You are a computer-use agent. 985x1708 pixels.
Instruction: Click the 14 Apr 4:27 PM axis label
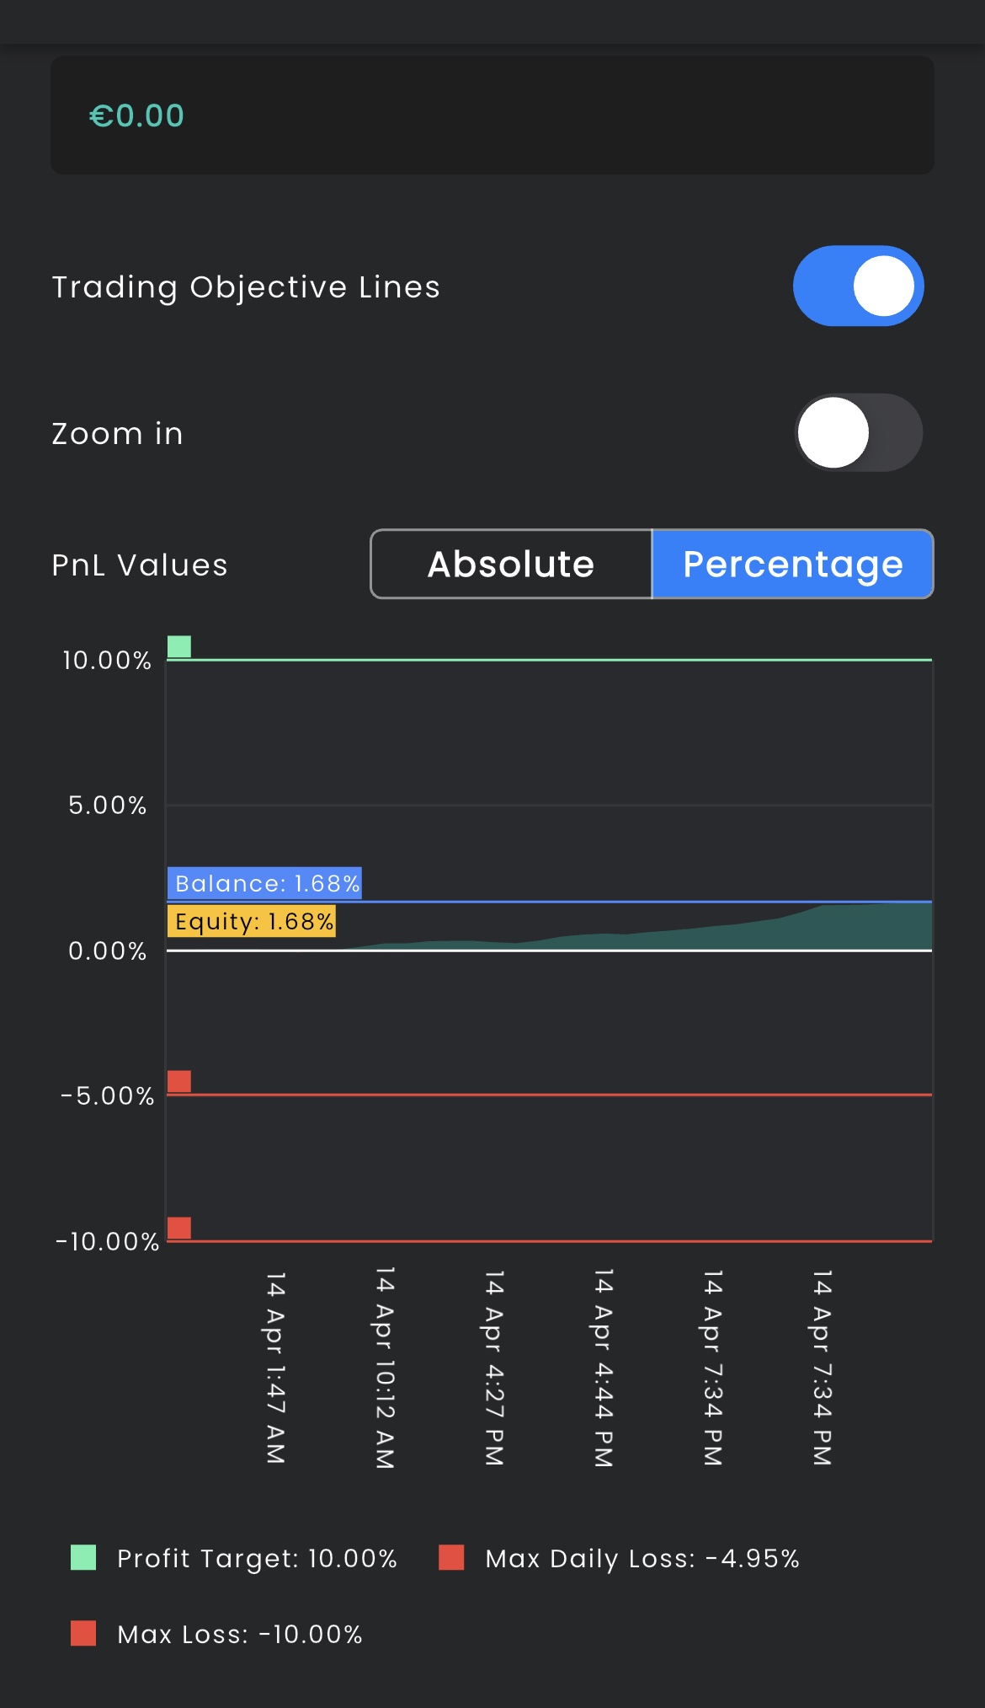tap(494, 1368)
